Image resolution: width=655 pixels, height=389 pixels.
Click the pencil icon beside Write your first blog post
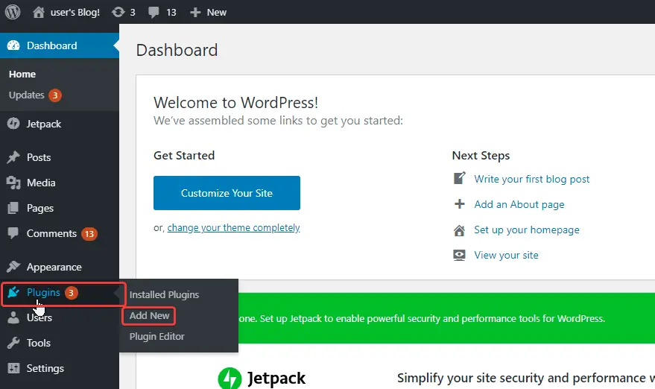460,178
